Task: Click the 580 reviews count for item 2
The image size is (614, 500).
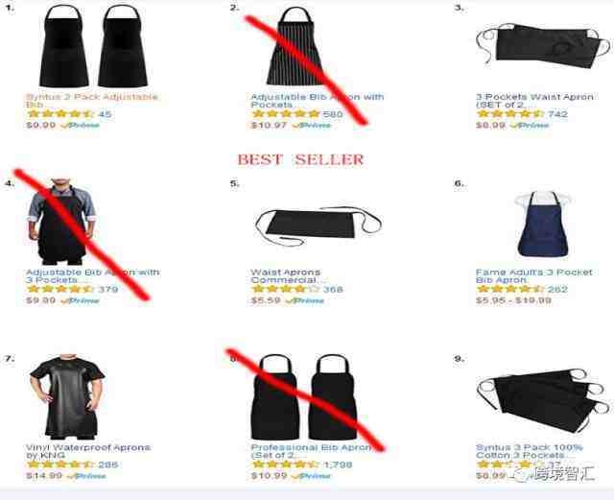Action: click(x=333, y=114)
